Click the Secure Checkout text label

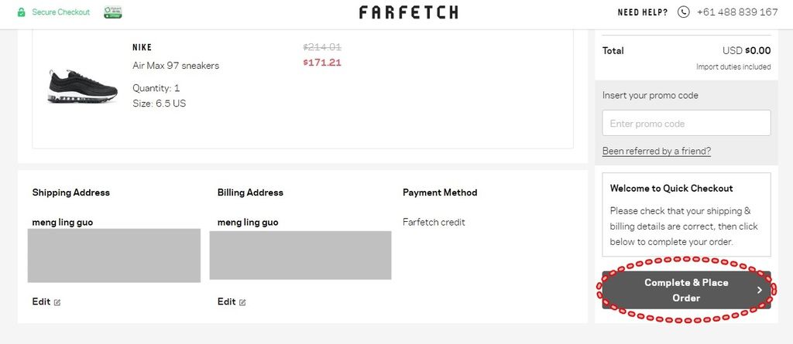pos(60,12)
